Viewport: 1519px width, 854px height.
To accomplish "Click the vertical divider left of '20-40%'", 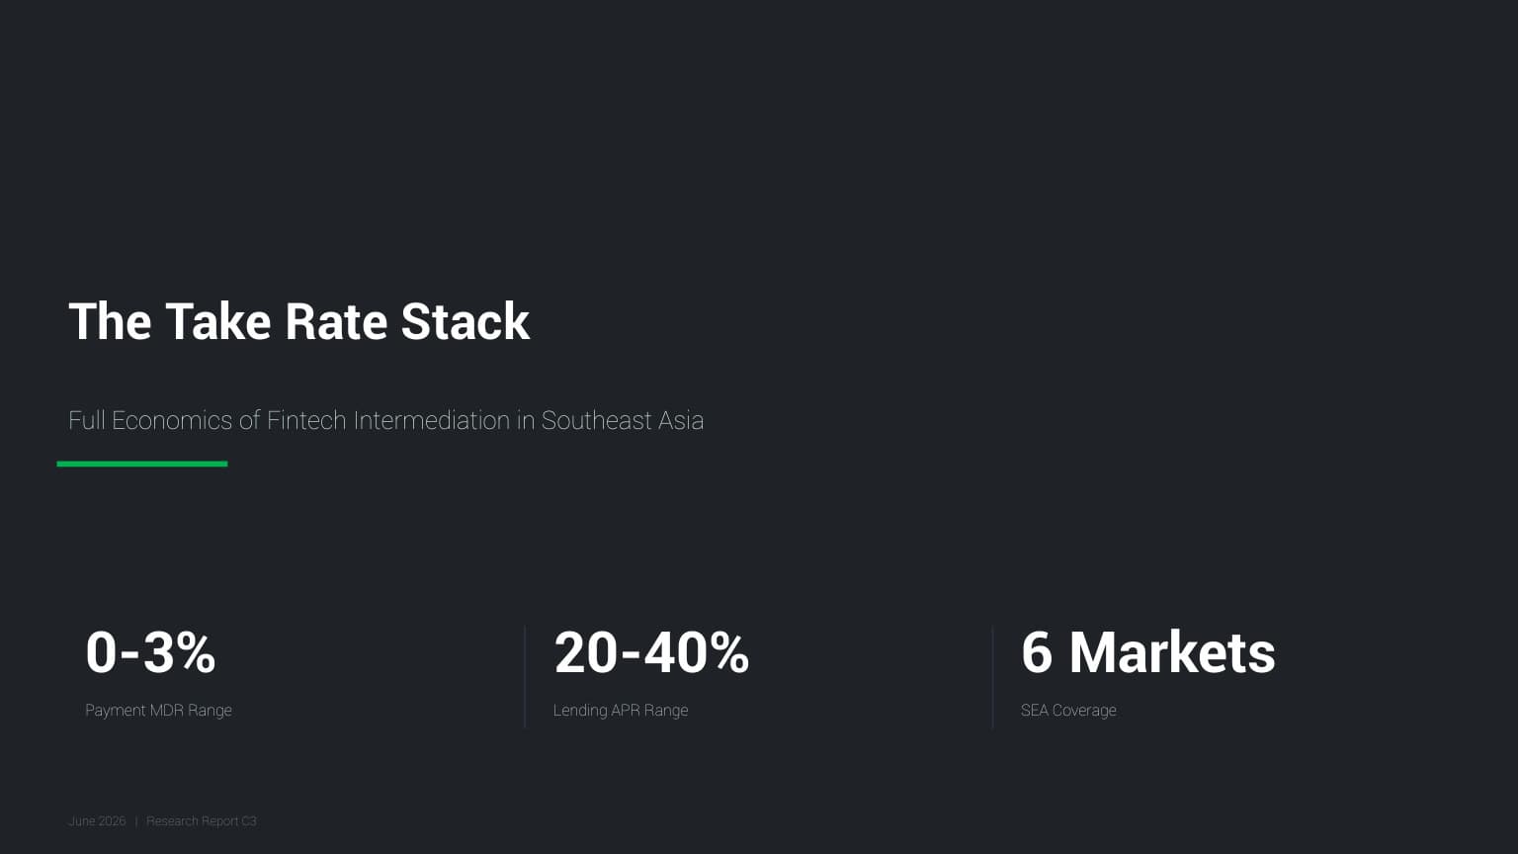I will (525, 677).
